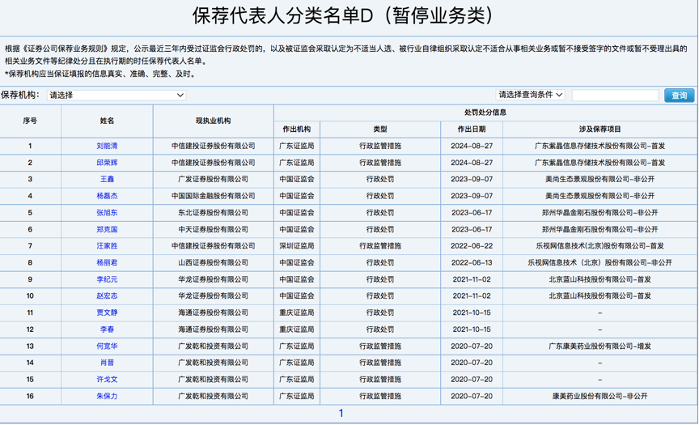Open the 郑克国 name link
This screenshot has height=425, width=699.
107,229
